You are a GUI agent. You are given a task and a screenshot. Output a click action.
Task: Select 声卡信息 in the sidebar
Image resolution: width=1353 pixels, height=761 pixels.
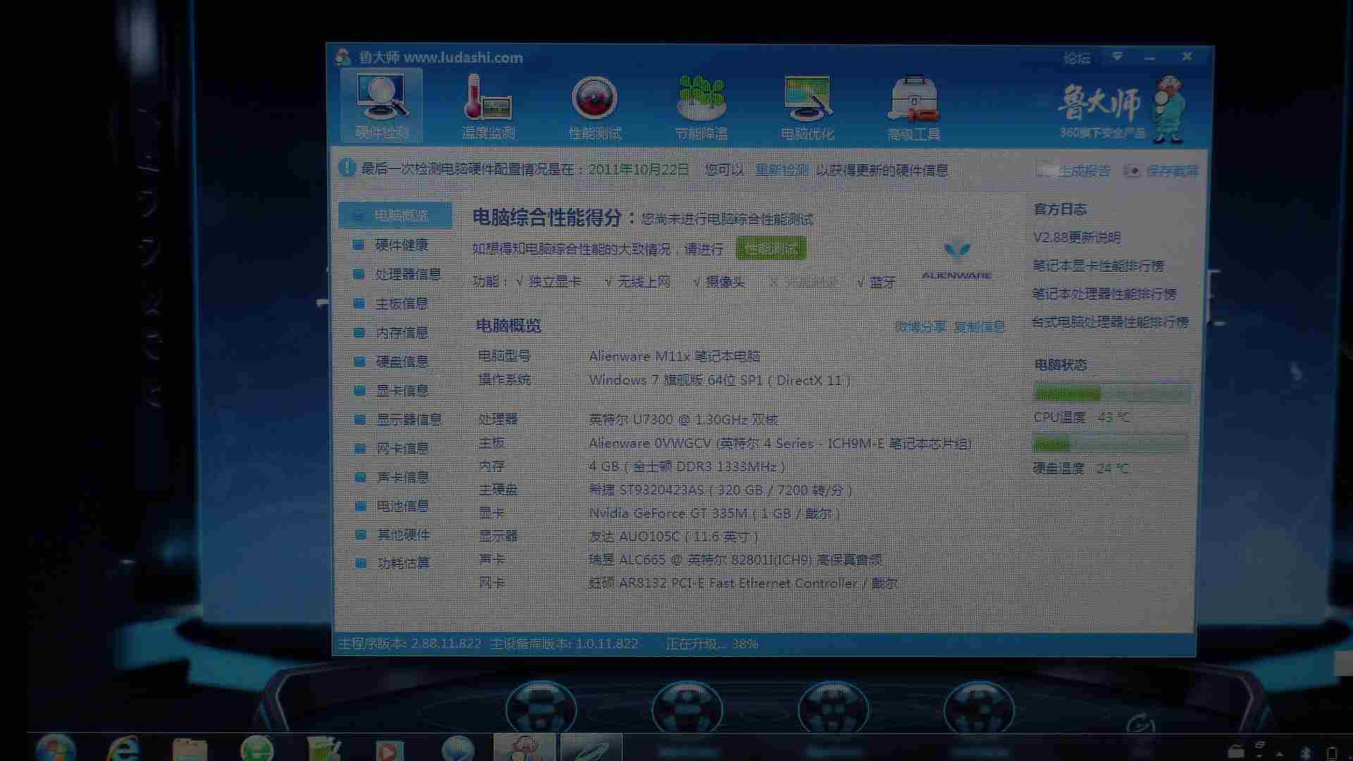(x=392, y=477)
